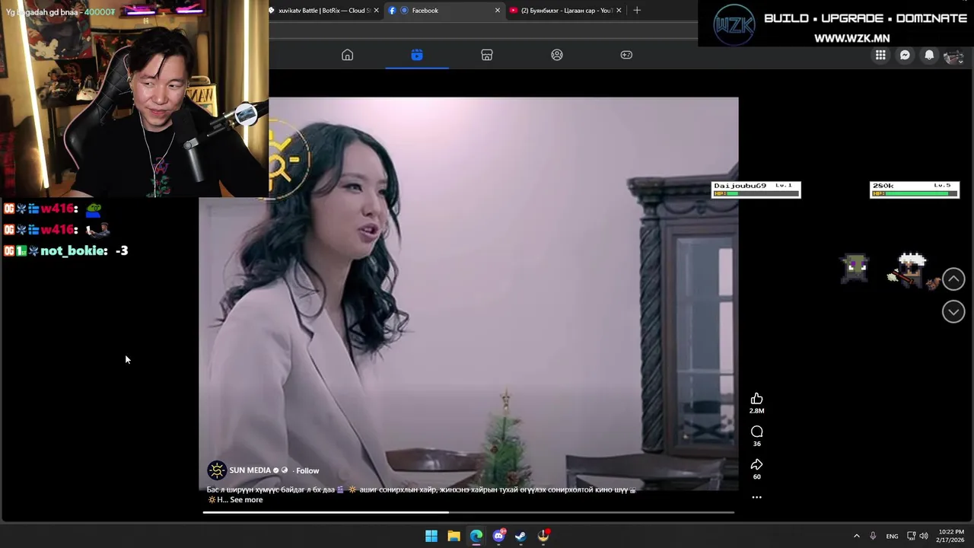Open the Windows Start menu
This screenshot has height=548, width=974.
point(431,536)
